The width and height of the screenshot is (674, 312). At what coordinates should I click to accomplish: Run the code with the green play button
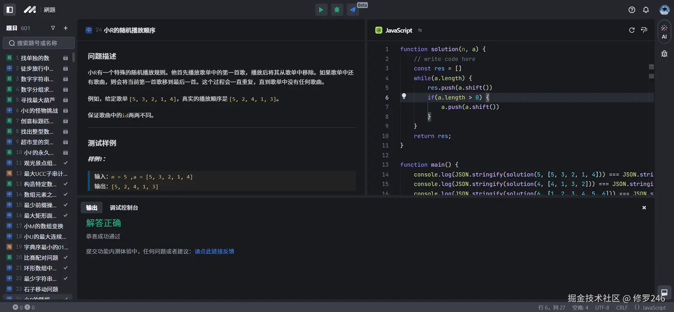[x=321, y=10]
